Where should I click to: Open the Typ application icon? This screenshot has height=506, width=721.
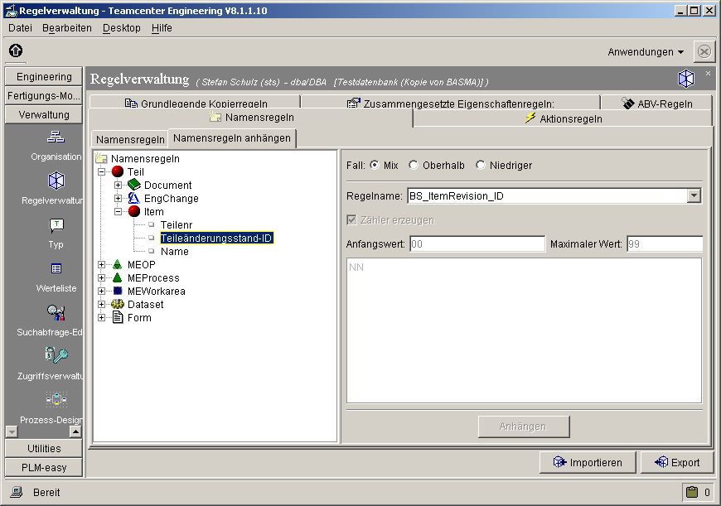tap(56, 224)
